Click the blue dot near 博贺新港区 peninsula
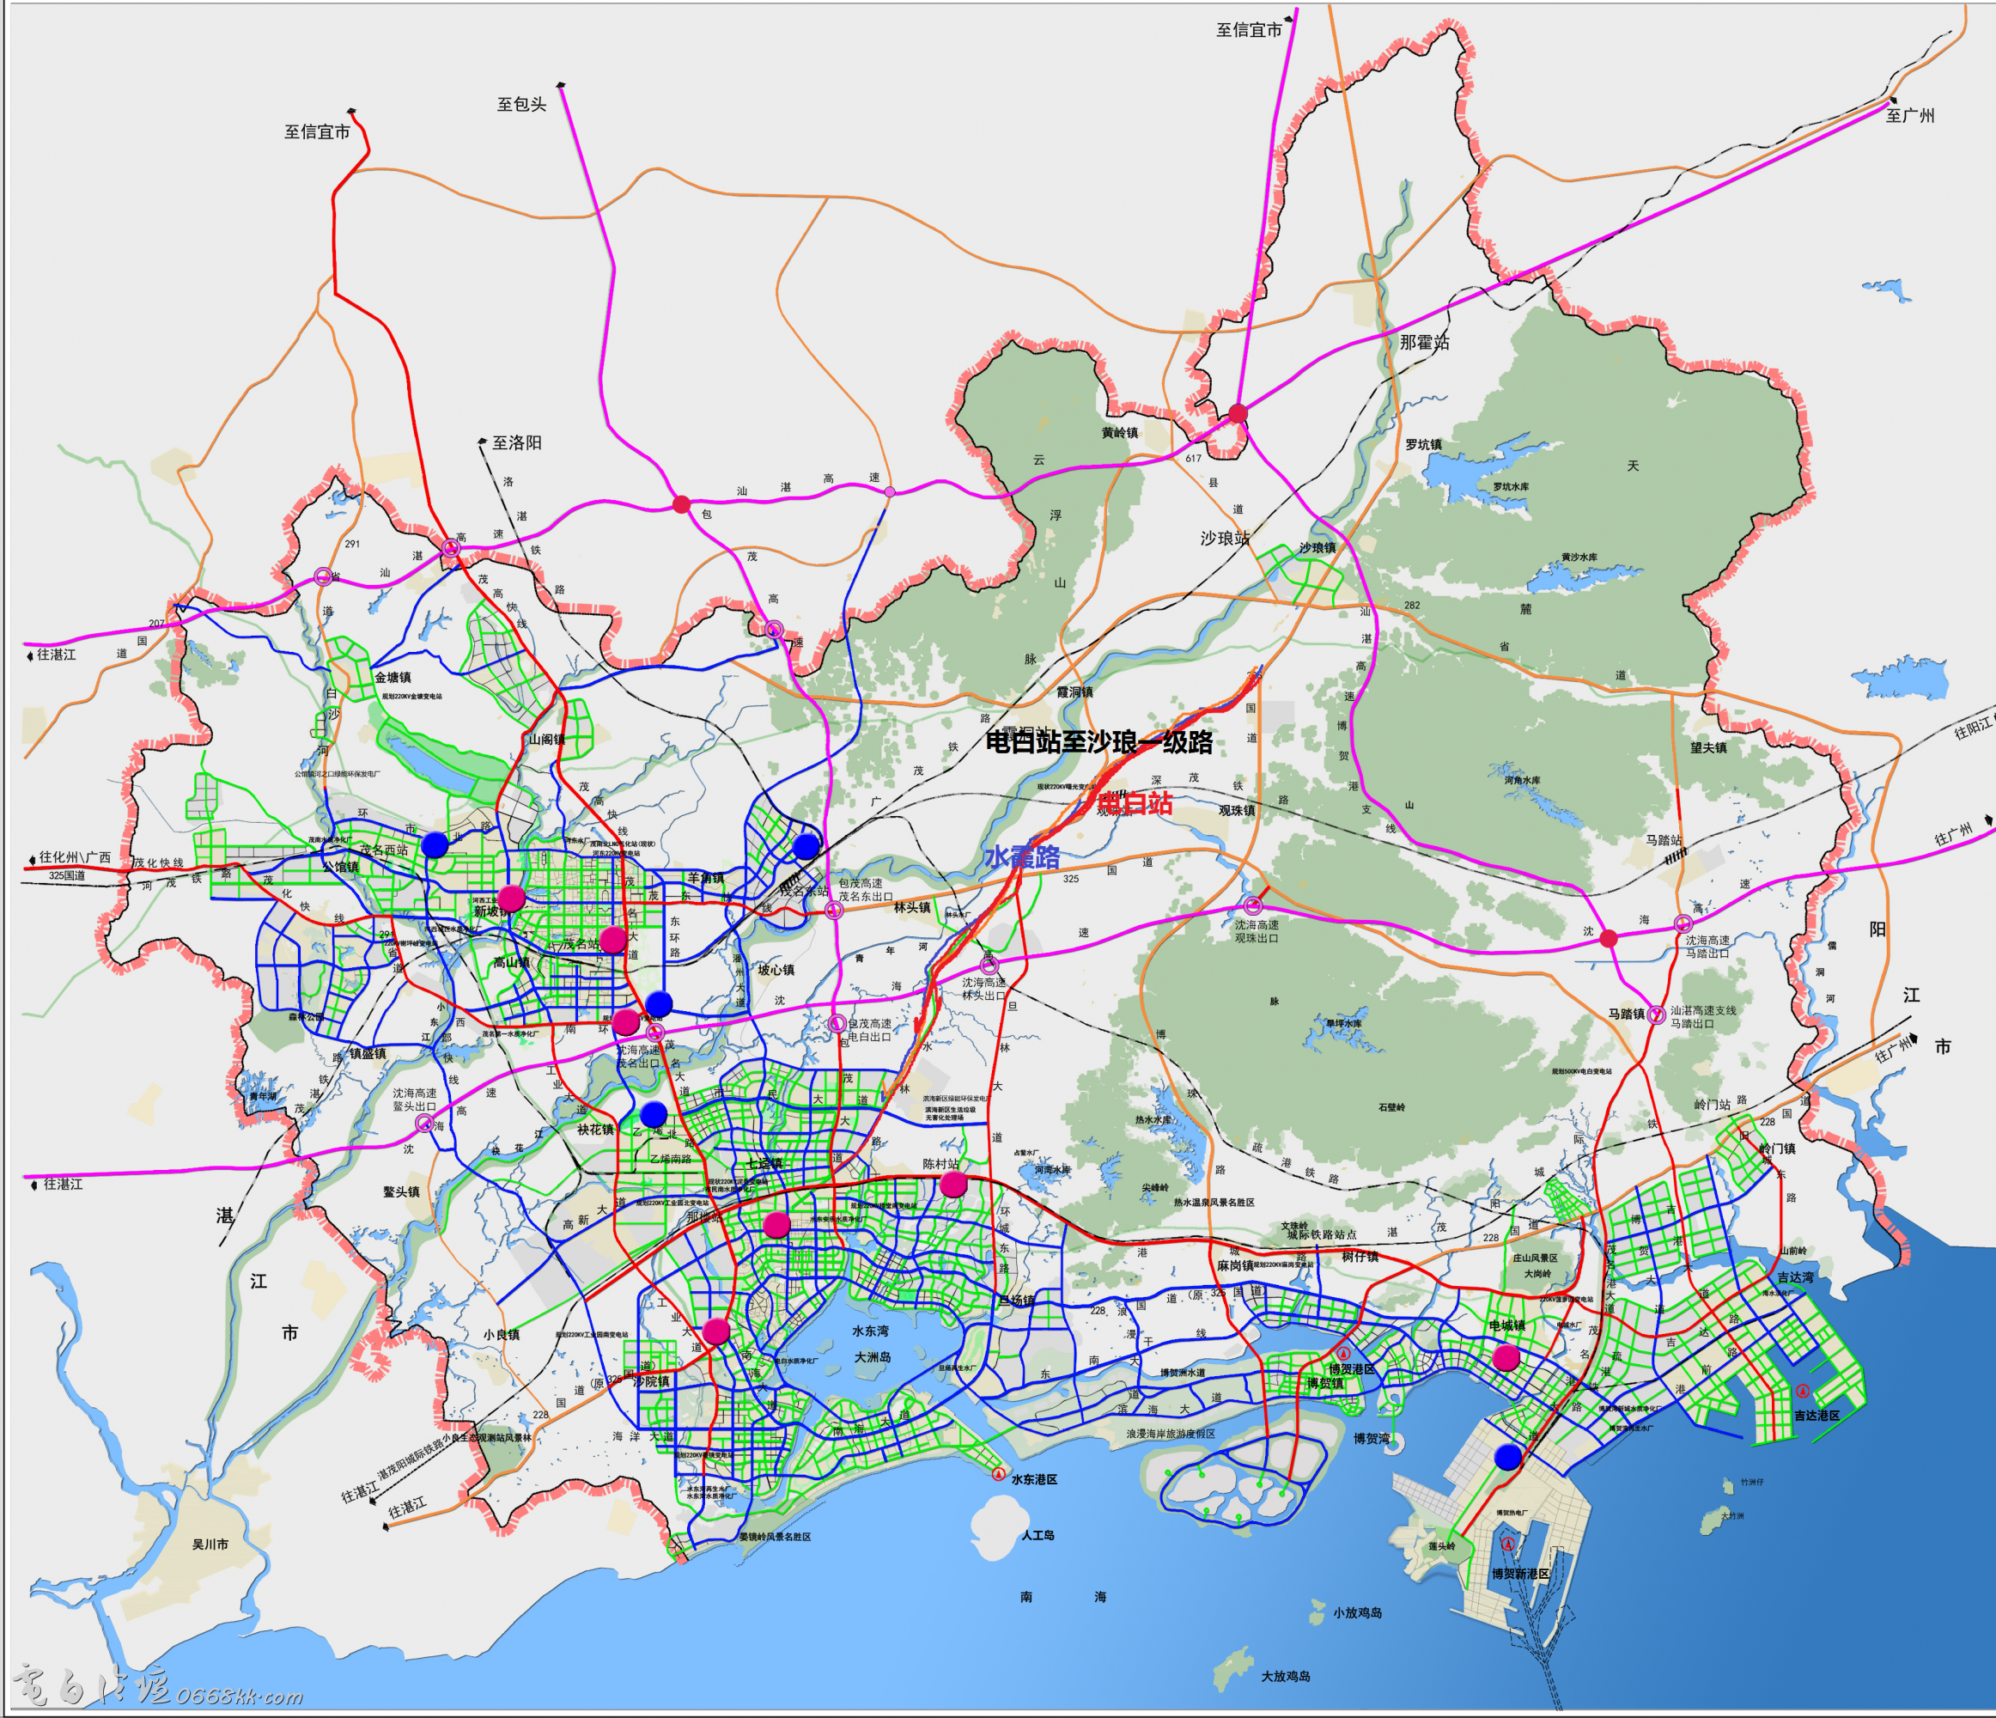Viewport: 1996px width, 1718px height. [x=1507, y=1457]
